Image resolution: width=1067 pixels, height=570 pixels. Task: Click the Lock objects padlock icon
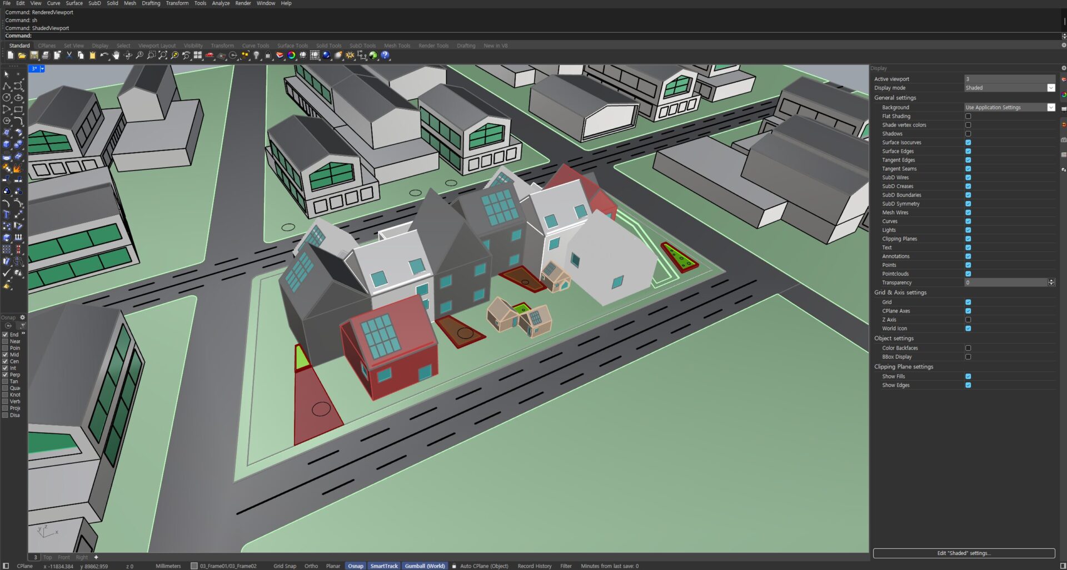coord(268,56)
